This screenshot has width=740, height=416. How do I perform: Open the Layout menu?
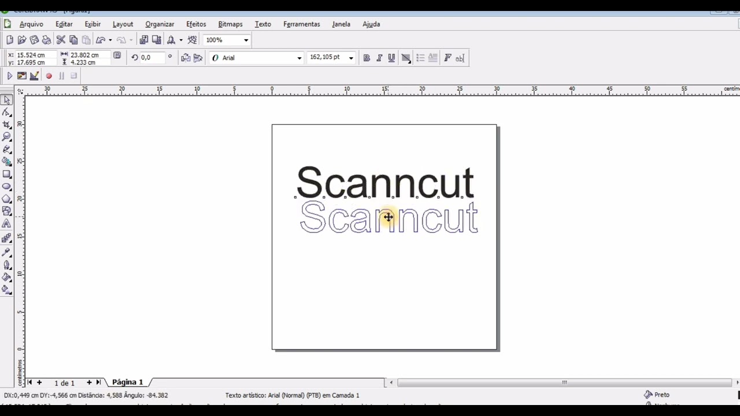click(x=123, y=24)
